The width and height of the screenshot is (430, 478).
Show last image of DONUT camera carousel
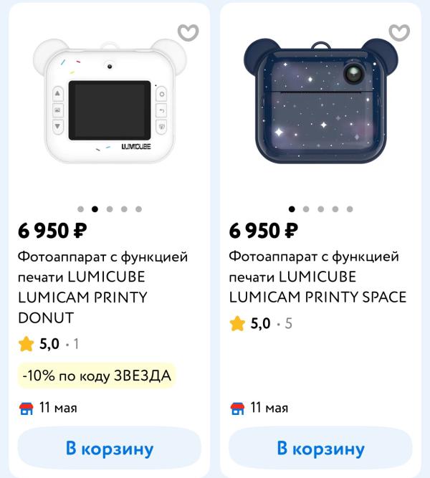coord(138,209)
